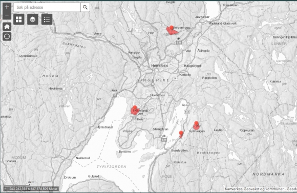
Task: Click the Hønefoss town label
Action: (x=159, y=66)
